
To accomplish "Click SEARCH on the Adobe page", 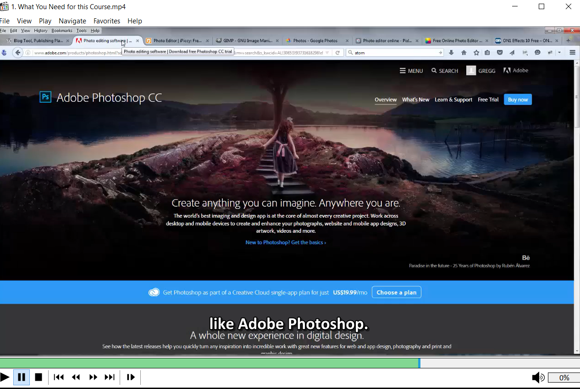I will point(445,71).
